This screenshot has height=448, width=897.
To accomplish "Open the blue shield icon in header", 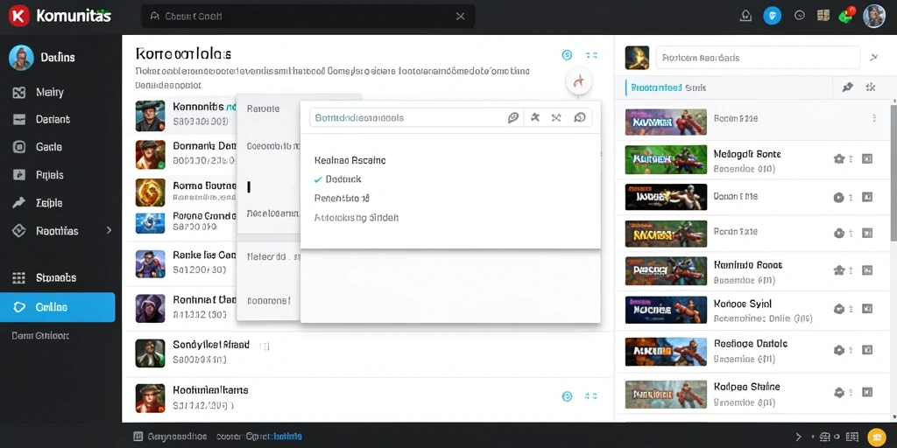I will pos(773,16).
